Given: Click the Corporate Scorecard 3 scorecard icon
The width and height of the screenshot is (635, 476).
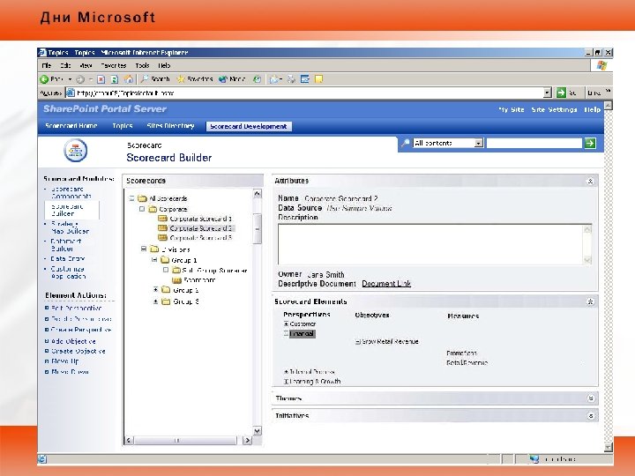Looking at the screenshot, I should point(163,238).
